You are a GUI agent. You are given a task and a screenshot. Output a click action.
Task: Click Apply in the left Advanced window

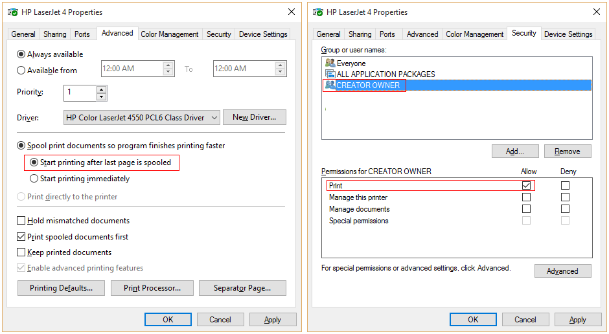(x=273, y=319)
